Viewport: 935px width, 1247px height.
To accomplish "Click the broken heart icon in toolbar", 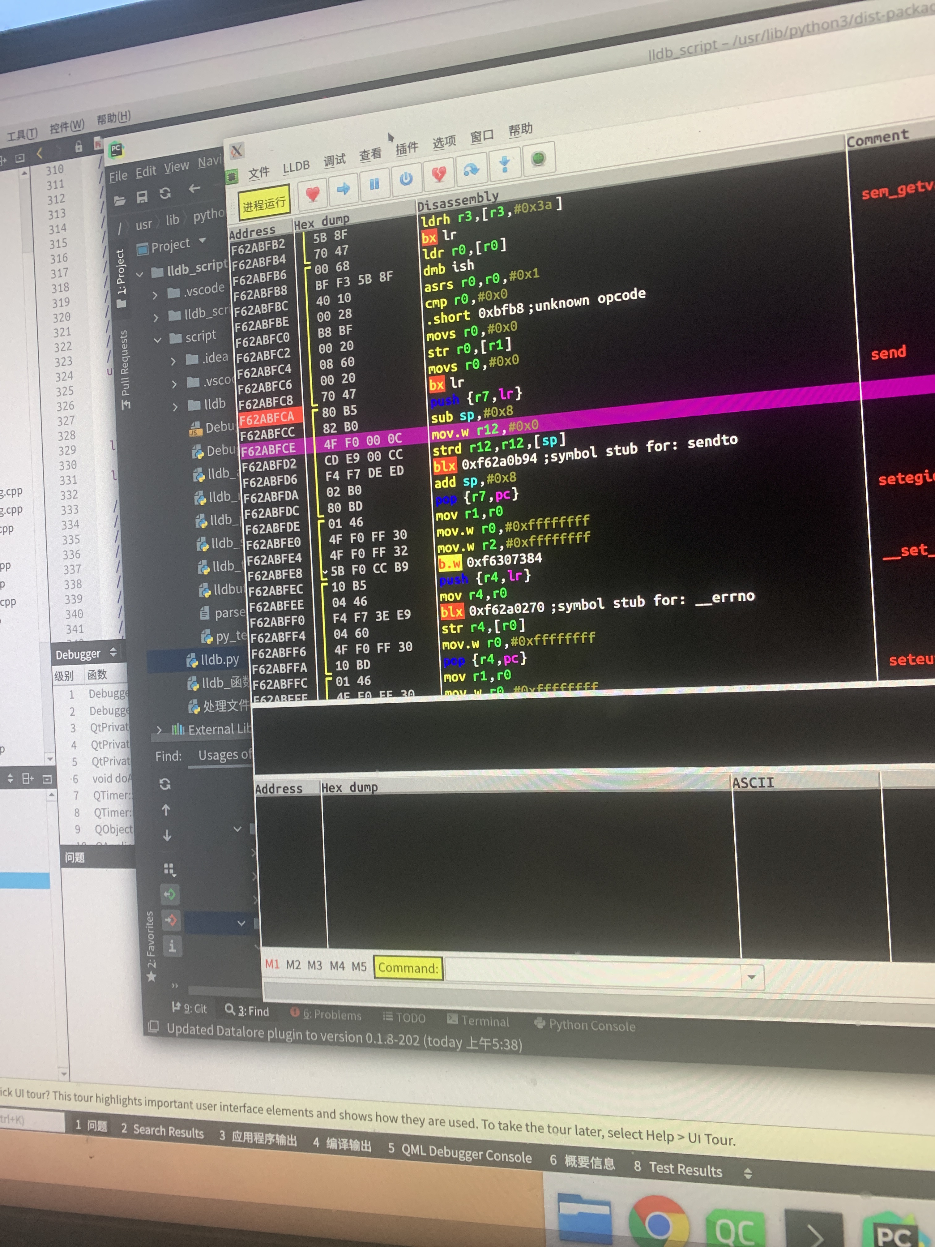I will click(x=438, y=174).
